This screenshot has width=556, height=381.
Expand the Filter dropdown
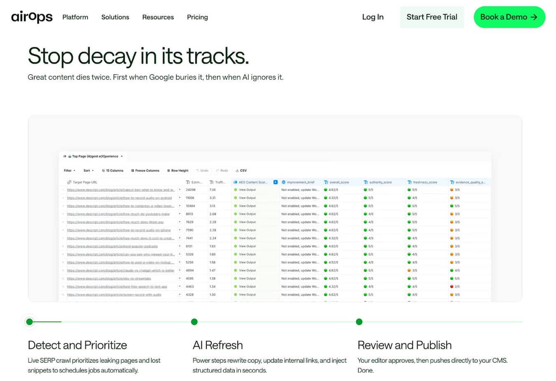tap(69, 170)
